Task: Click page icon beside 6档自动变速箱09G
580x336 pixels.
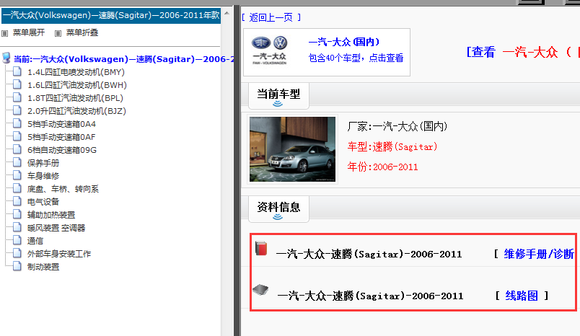Action: coord(17,149)
